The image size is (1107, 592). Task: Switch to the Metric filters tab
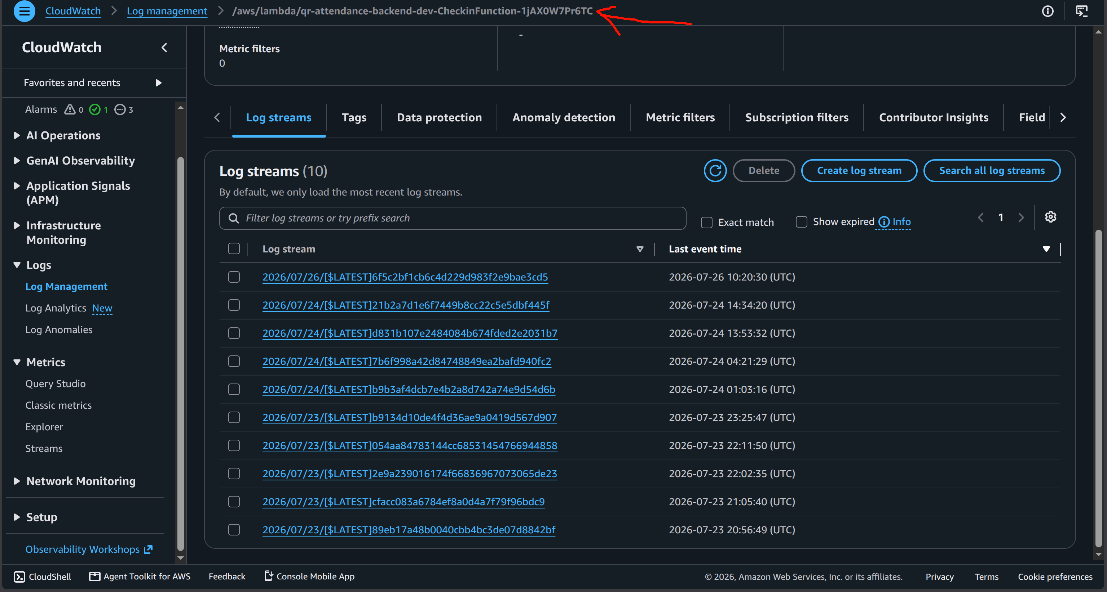[680, 117]
